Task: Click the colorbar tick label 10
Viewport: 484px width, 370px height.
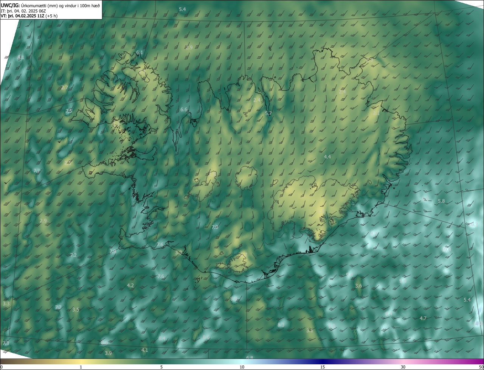Action: (242, 367)
